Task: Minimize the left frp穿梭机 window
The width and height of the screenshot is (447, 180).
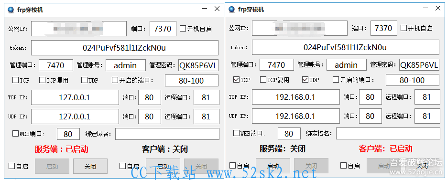Action: pyautogui.click(x=205, y=9)
